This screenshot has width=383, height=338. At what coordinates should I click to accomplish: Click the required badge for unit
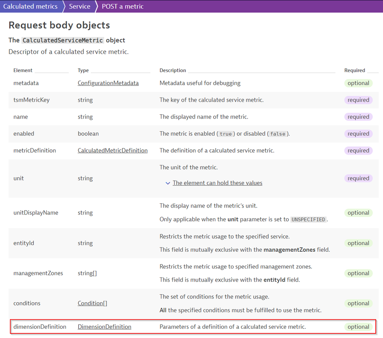358,178
